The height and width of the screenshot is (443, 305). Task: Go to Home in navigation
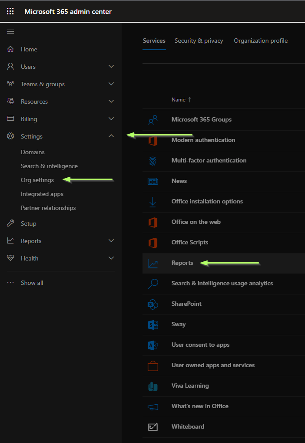pyautogui.click(x=29, y=49)
